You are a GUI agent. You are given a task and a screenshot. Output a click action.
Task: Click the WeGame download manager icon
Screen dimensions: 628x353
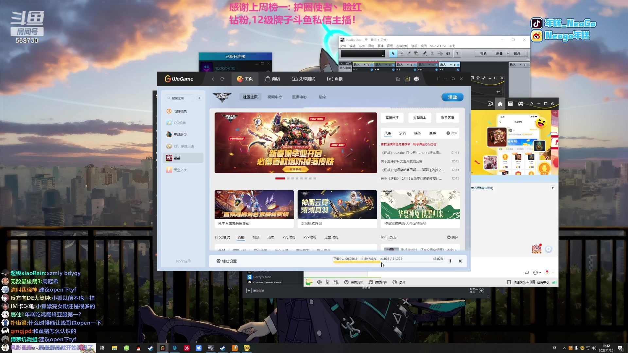pos(407,79)
